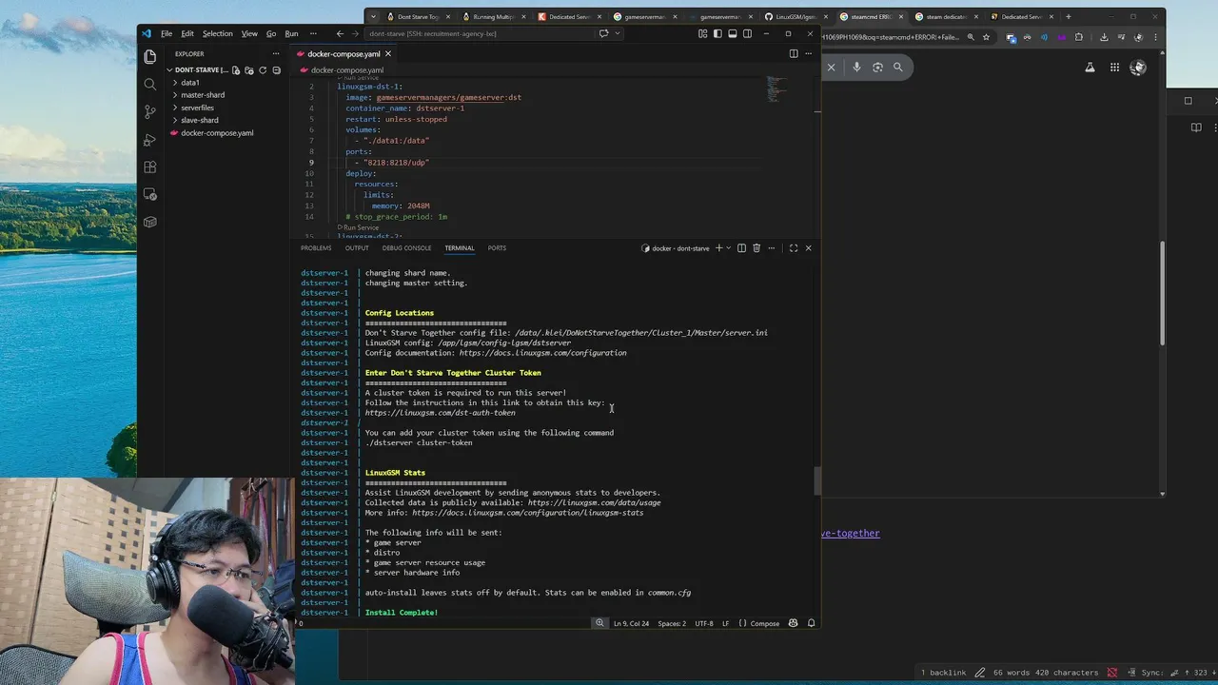This screenshot has height=685, width=1218.
Task: Open the Edit menu
Action: coord(187,33)
